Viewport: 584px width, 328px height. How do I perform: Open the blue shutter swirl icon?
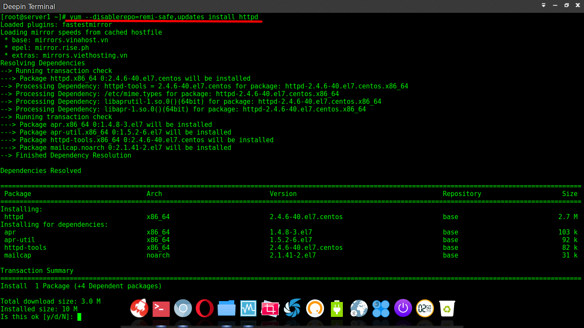pyautogui.click(x=293, y=308)
